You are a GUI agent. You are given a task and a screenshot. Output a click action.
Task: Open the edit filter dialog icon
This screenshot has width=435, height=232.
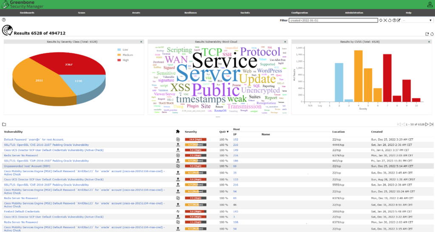click(398, 20)
